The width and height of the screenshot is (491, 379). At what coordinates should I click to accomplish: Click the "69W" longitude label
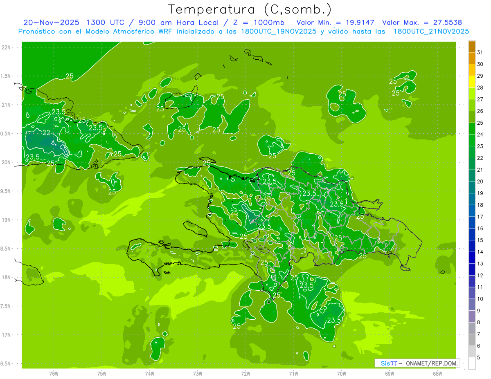(390, 374)
